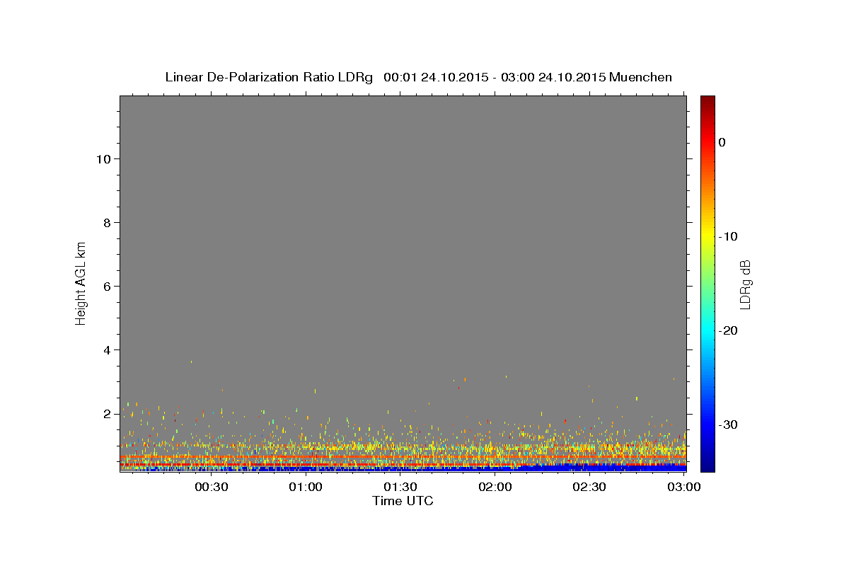Image resolution: width=849 pixels, height=566 pixels.
Task: Click the 'Muenchen' station name in title
Action: [641, 77]
